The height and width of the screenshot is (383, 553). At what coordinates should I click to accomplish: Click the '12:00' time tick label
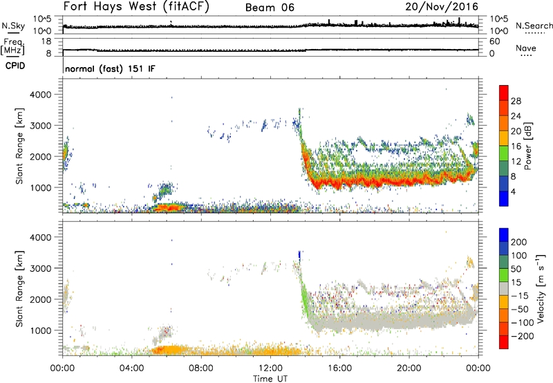270,368
